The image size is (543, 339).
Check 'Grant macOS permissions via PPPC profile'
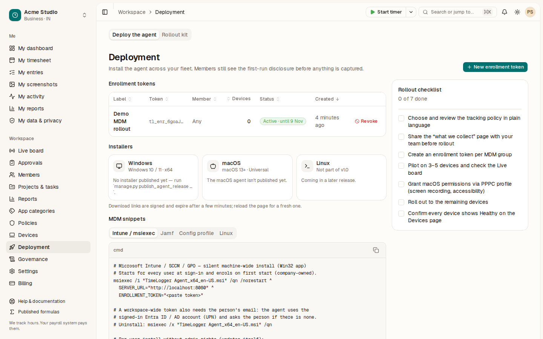401,184
